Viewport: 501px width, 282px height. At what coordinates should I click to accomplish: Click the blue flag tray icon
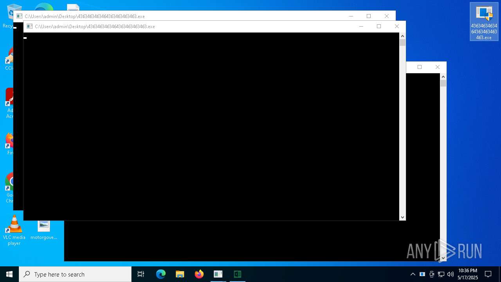[422, 274]
